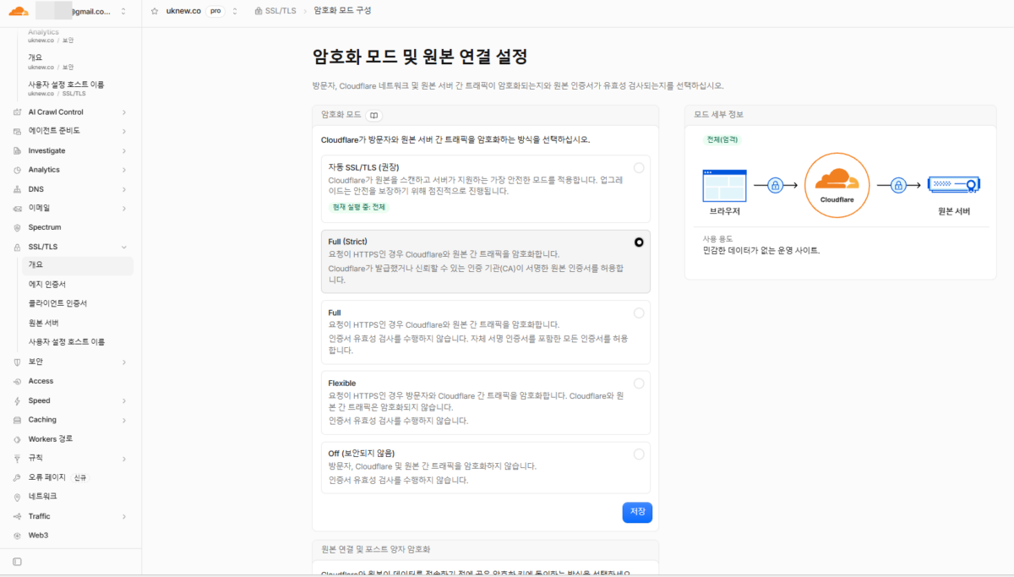Screen dimensions: 1014x577
Task: Click the 오류 페이지 wrench icon
Action: pyautogui.click(x=19, y=477)
